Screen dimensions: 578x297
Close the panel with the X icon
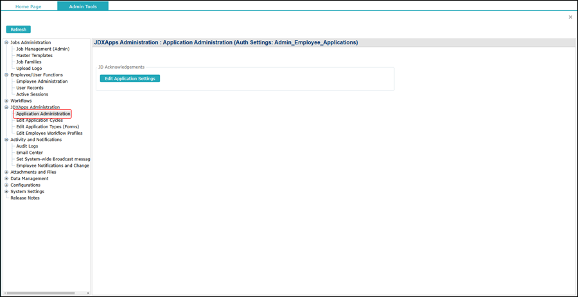(x=570, y=17)
